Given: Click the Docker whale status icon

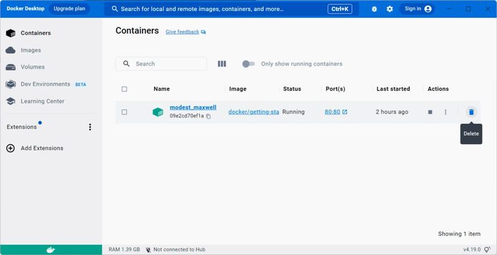Looking at the screenshot, I should 51,249.
